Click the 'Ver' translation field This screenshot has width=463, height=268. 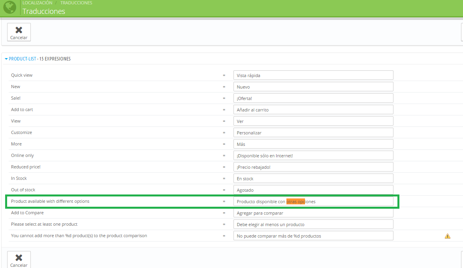point(313,121)
